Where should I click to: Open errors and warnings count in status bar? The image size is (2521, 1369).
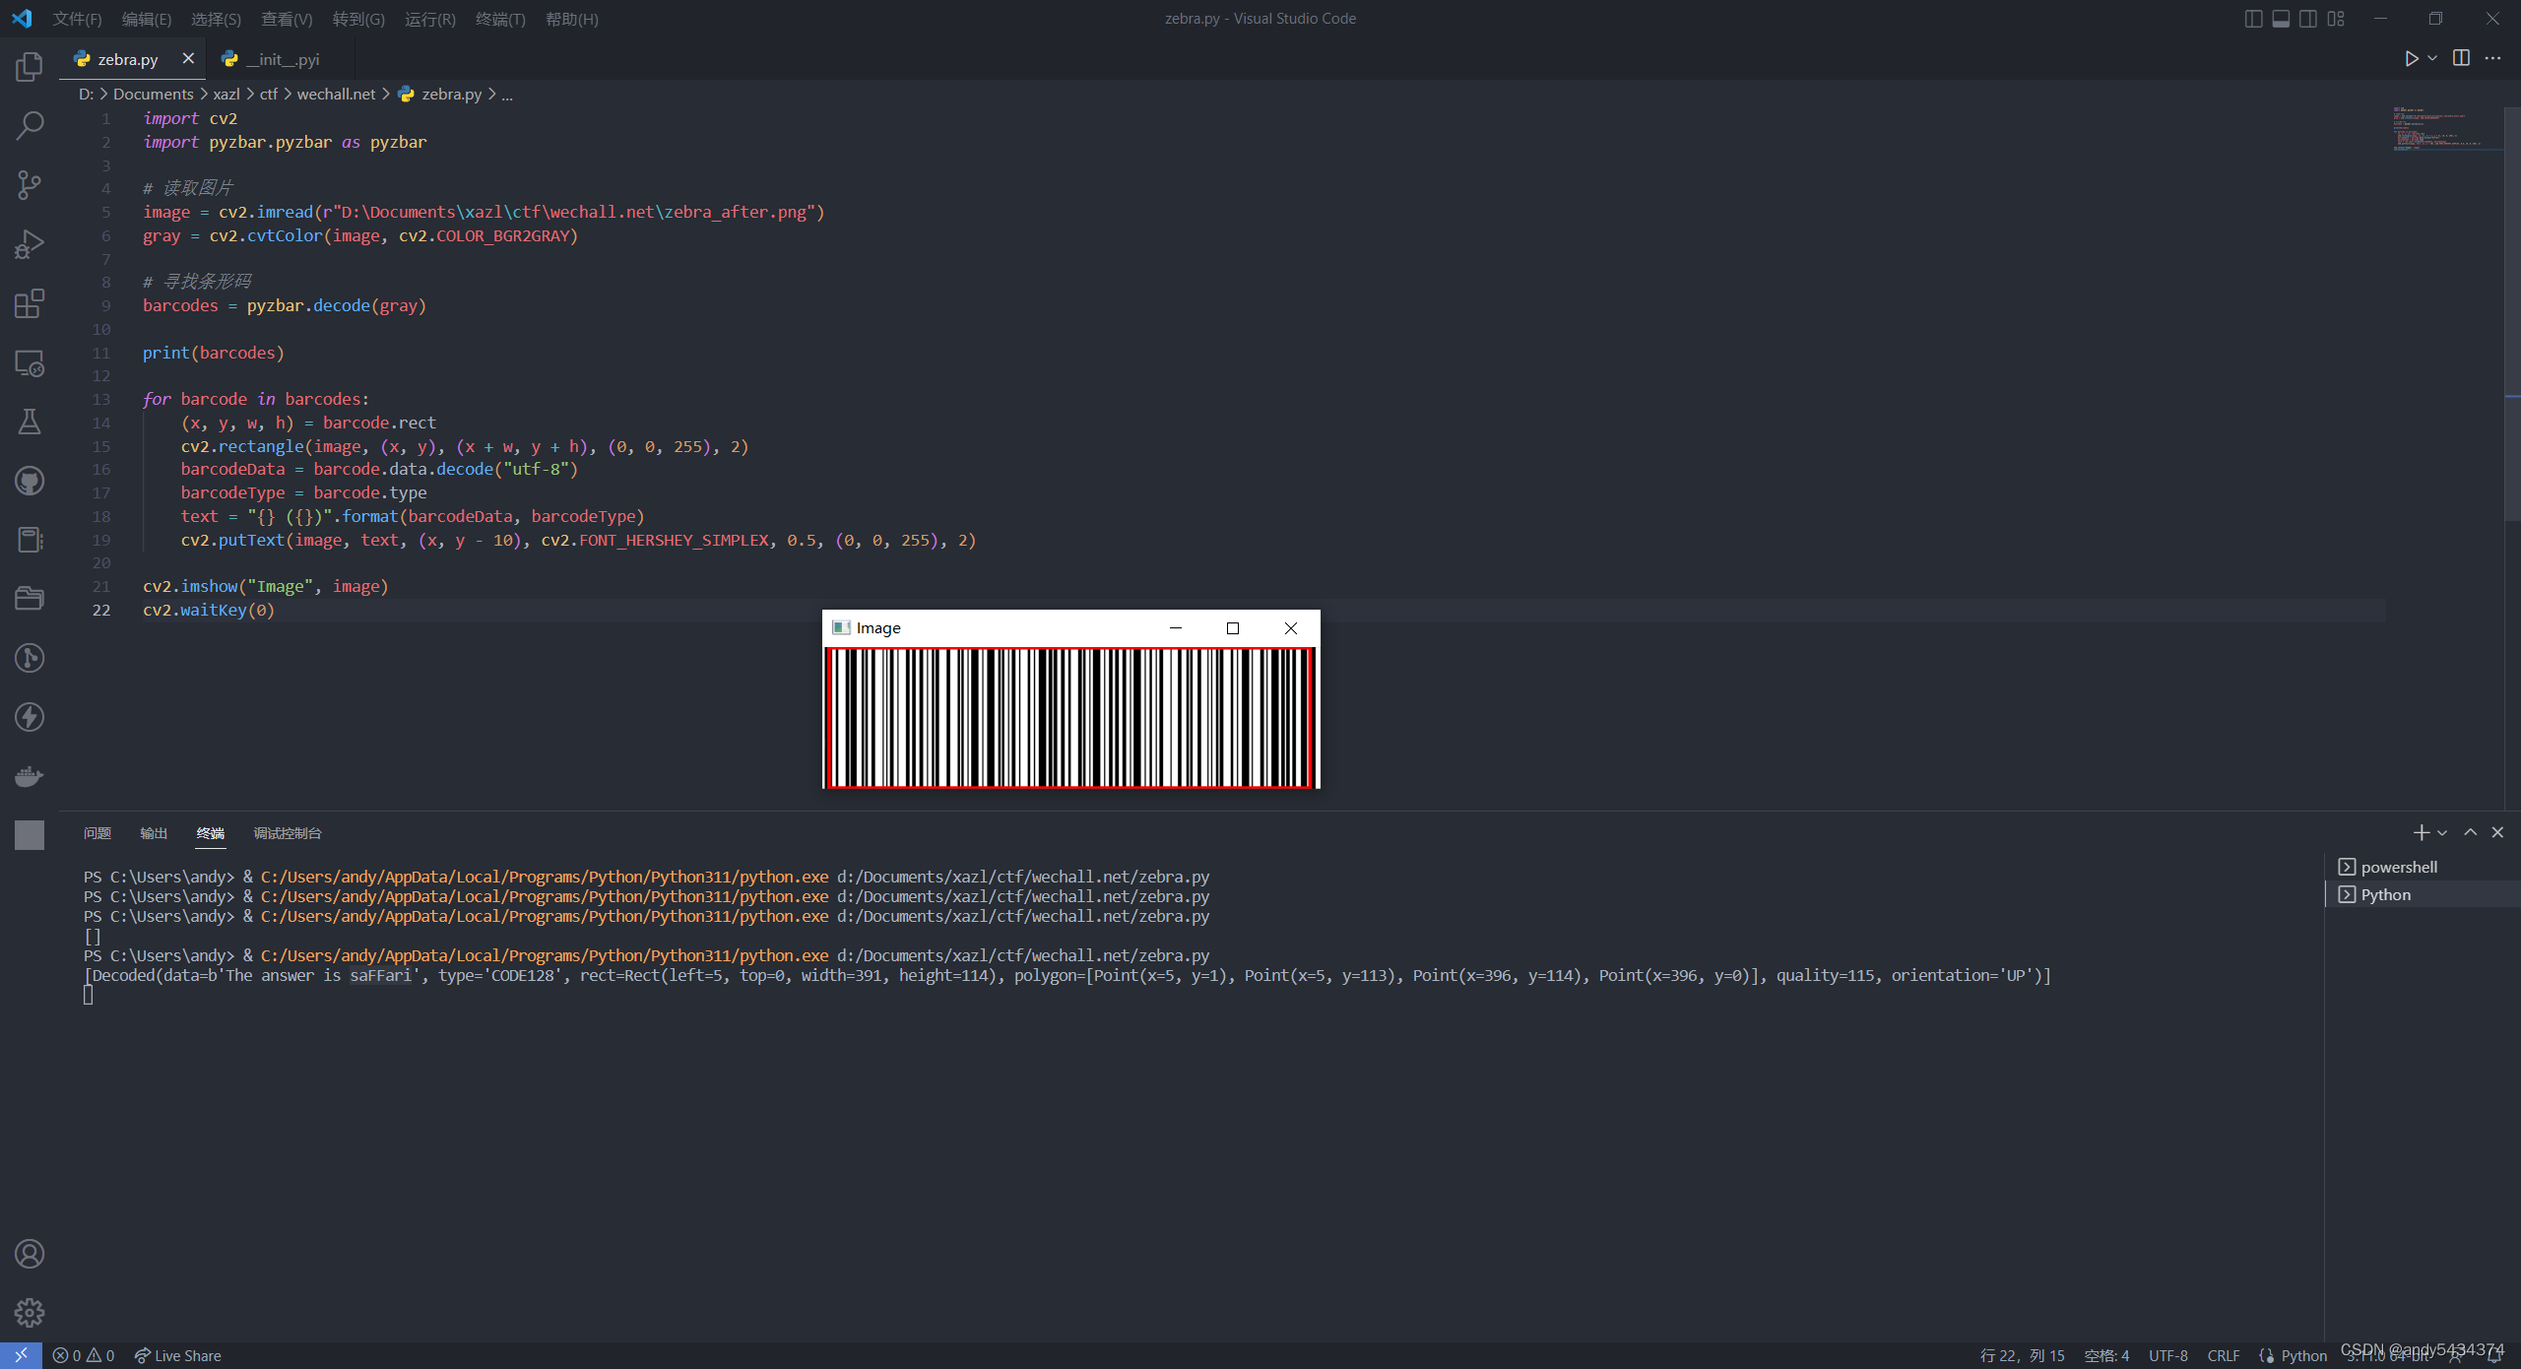[84, 1355]
